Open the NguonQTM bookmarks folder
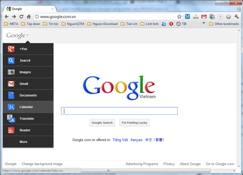 (x=73, y=24)
